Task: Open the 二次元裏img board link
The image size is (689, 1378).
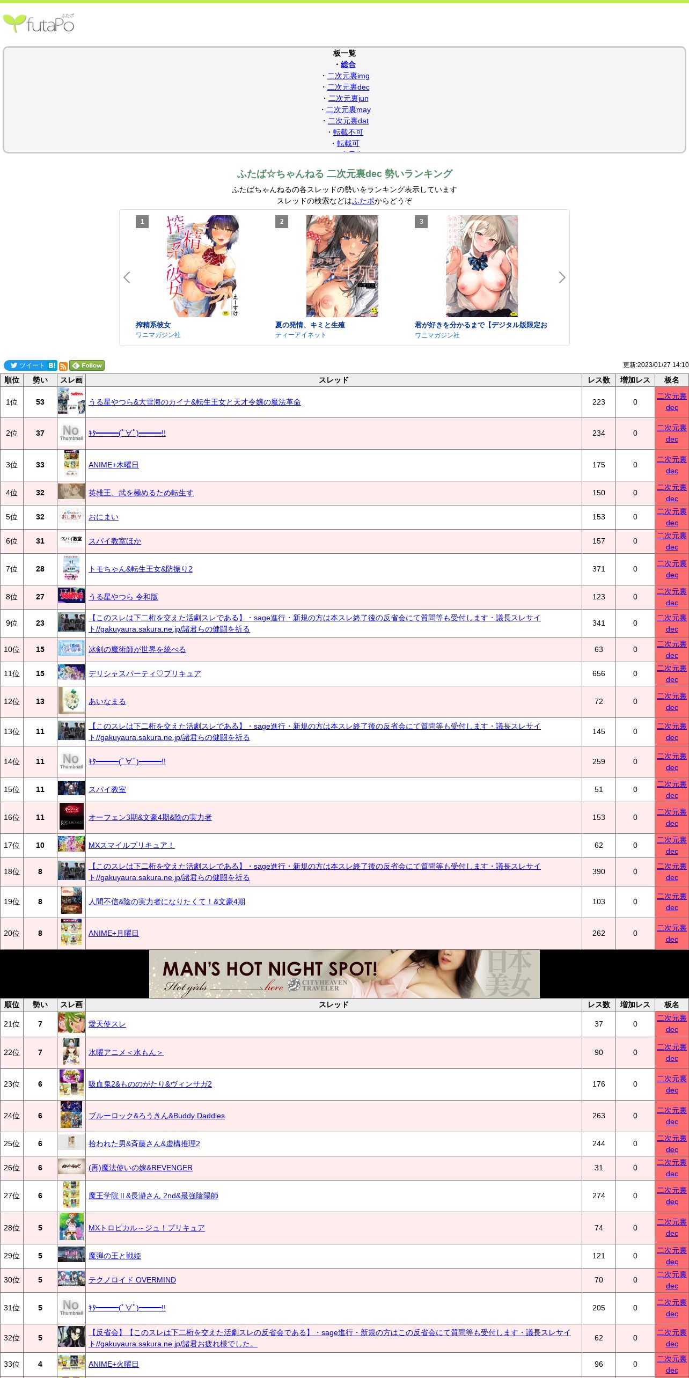Action: (x=348, y=76)
